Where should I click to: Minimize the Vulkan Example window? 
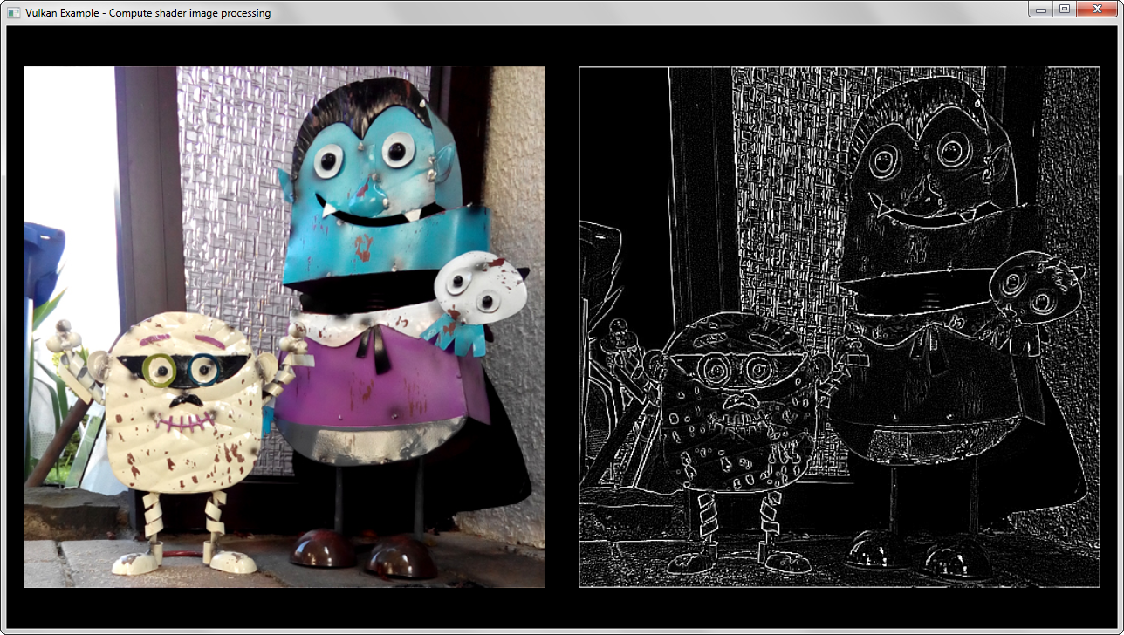[1039, 10]
